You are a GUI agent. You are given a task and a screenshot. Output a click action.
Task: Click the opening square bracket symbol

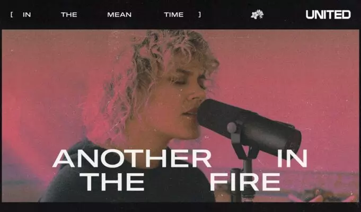[x=12, y=14]
